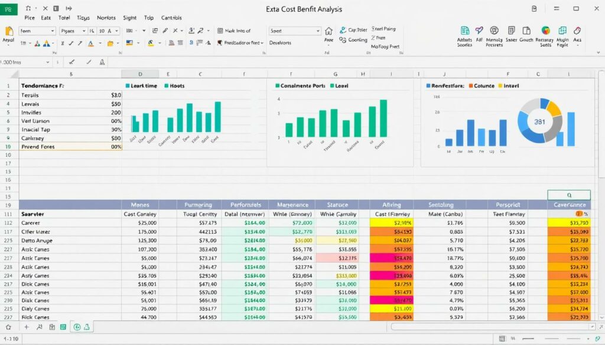Click the zoom slider in status bar
The height and width of the screenshot is (345, 605).
[550, 339]
